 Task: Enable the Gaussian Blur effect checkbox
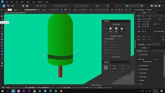pyautogui.click(x=139, y=55)
